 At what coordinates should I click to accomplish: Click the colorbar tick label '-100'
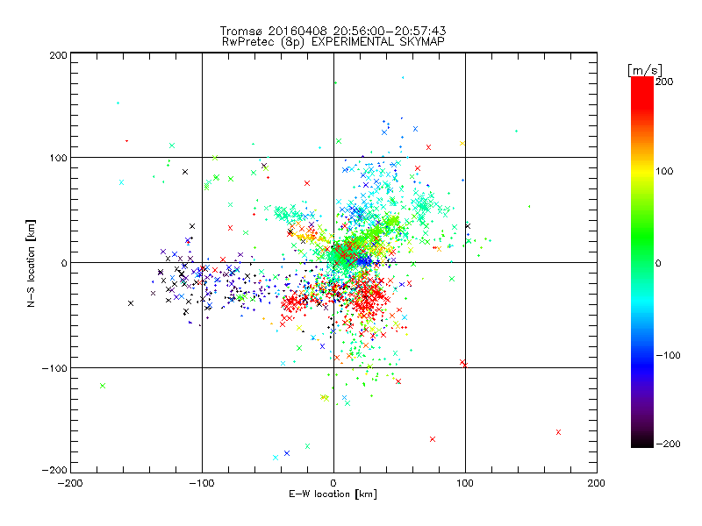(x=668, y=355)
